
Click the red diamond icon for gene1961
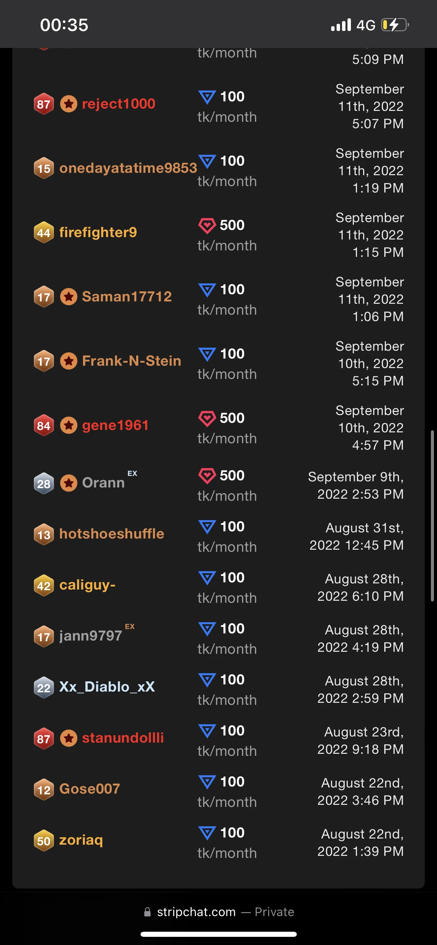click(207, 418)
